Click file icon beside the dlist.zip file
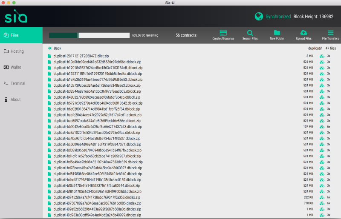Image resolution: width=341 pixels, height=219 pixels. [49, 56]
